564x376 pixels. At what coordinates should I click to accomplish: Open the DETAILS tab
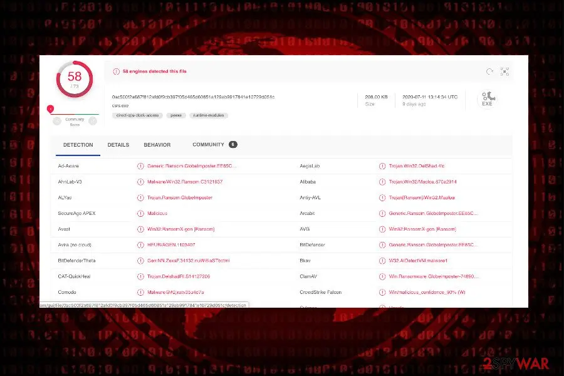pos(118,145)
